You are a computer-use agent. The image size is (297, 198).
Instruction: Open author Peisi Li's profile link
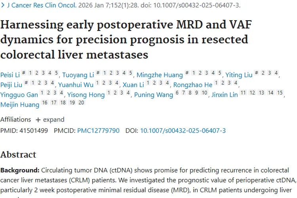point(10,74)
